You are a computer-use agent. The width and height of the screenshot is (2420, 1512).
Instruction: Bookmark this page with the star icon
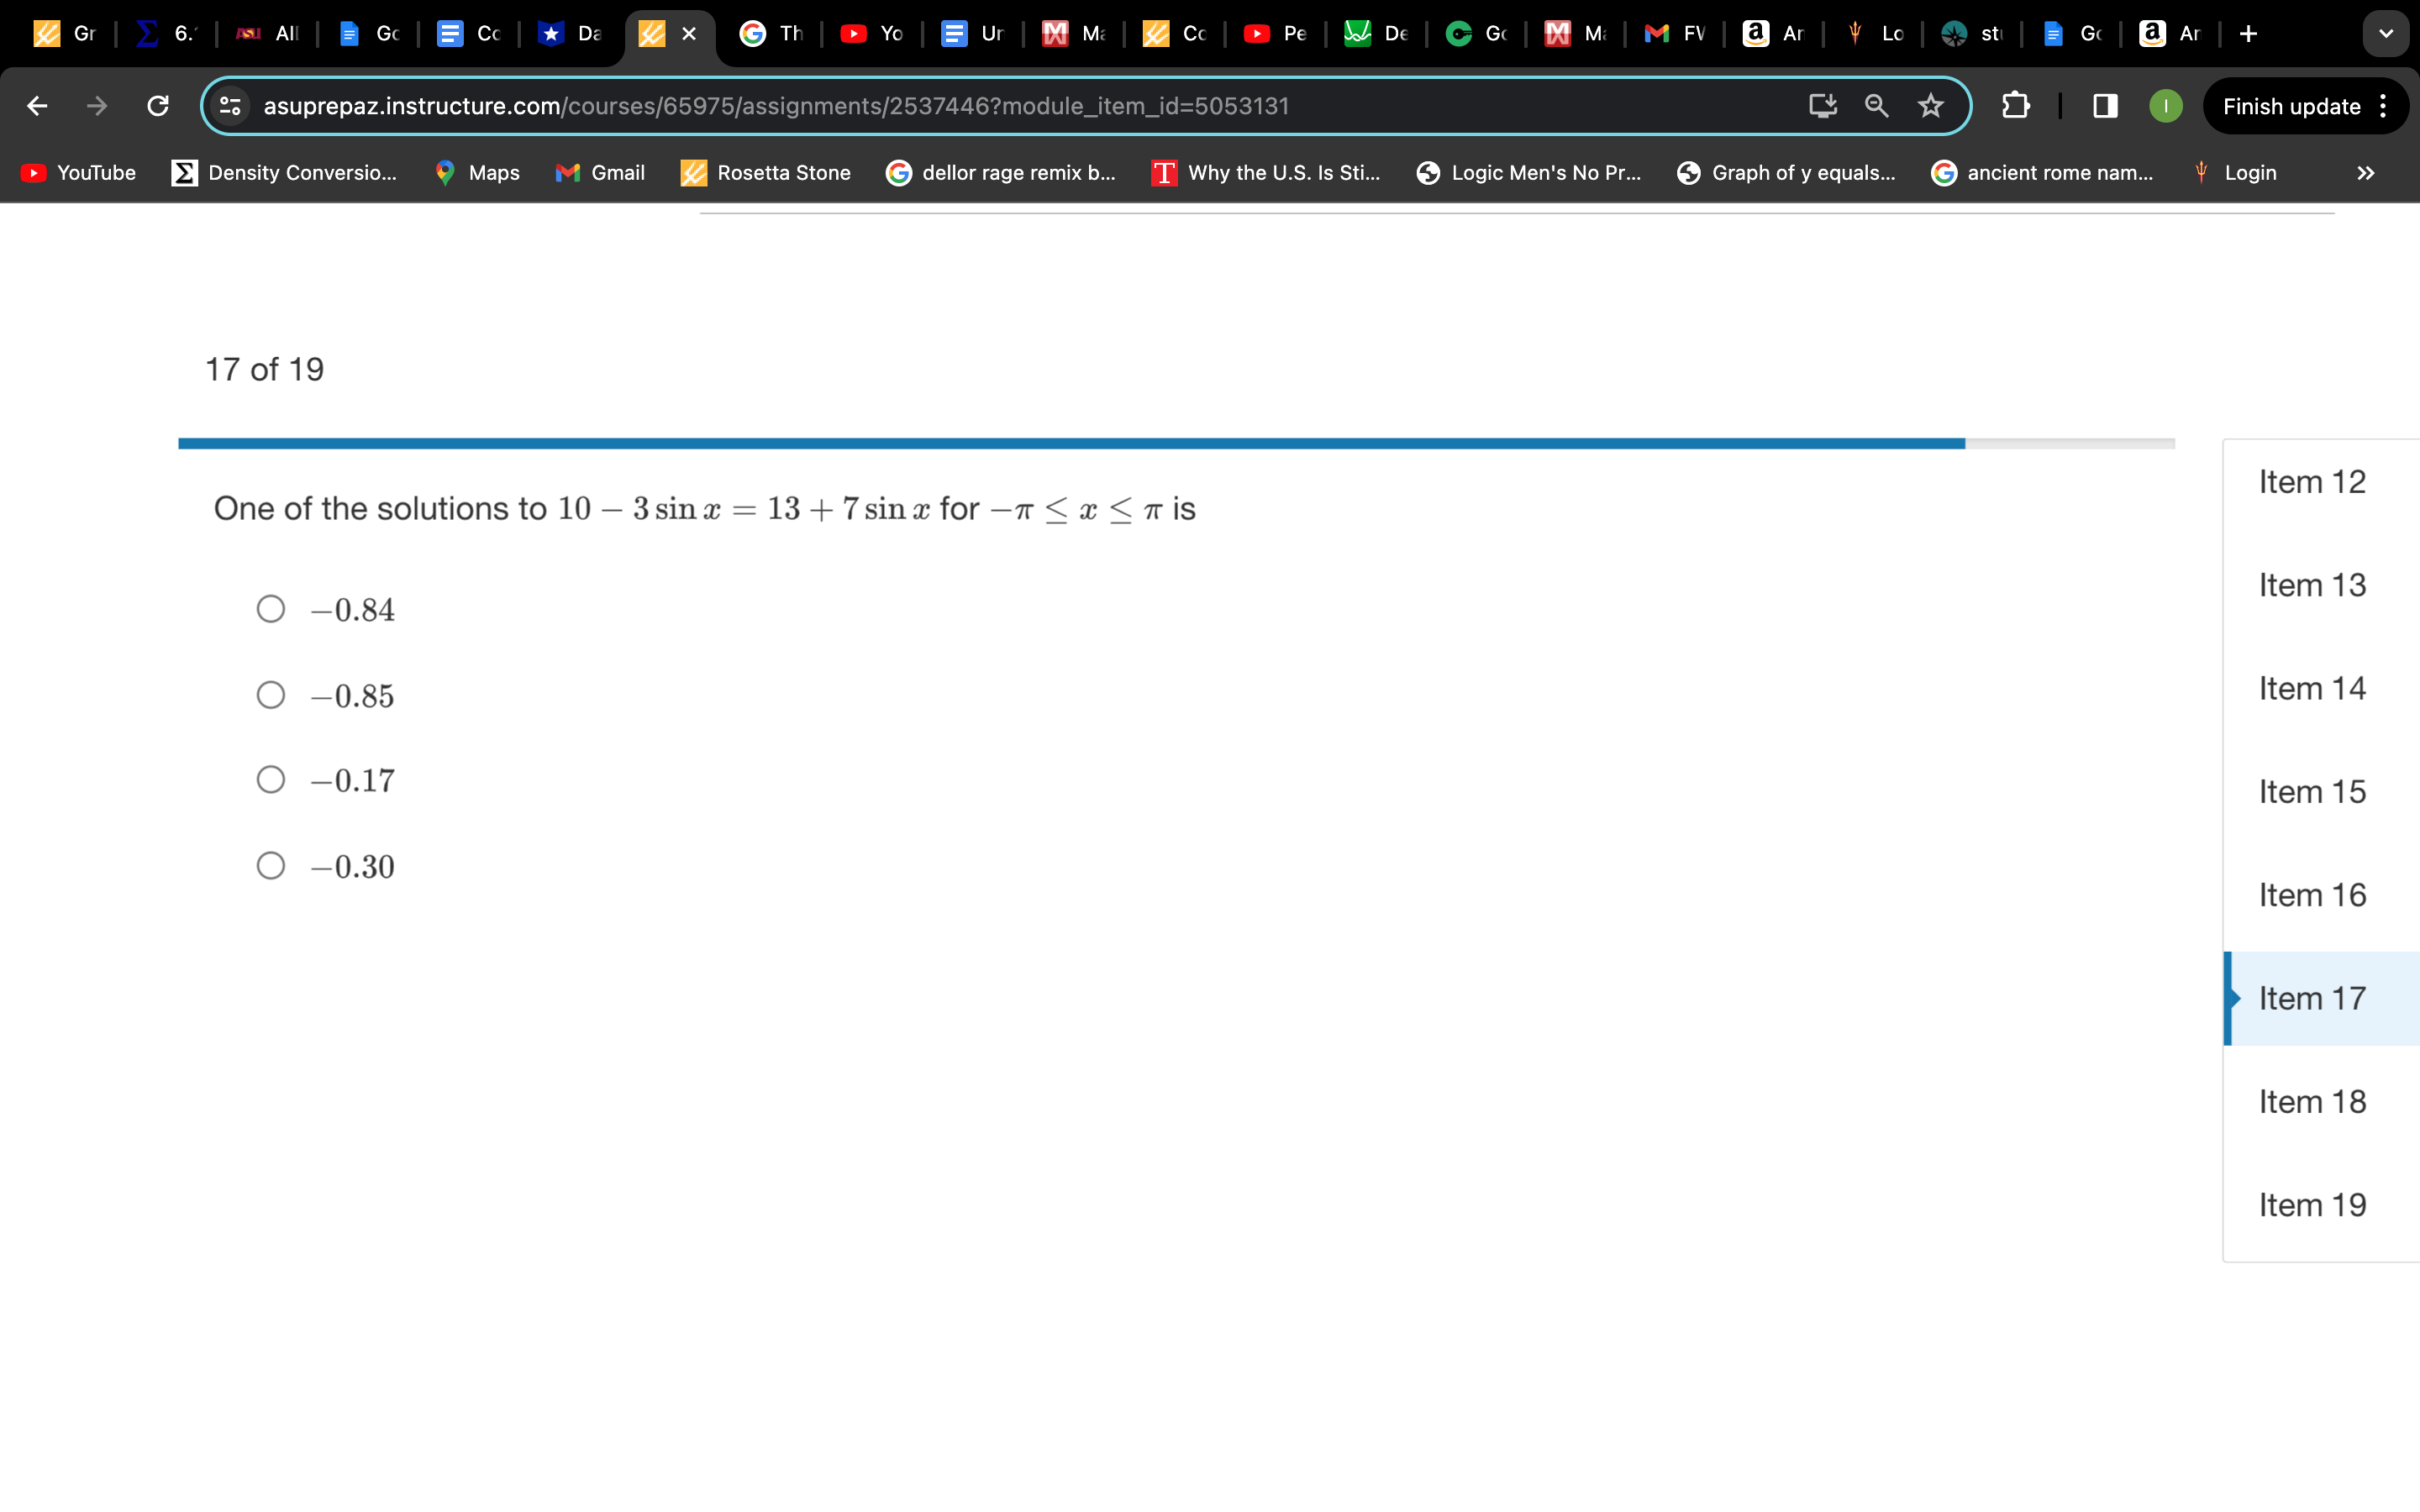point(1930,105)
